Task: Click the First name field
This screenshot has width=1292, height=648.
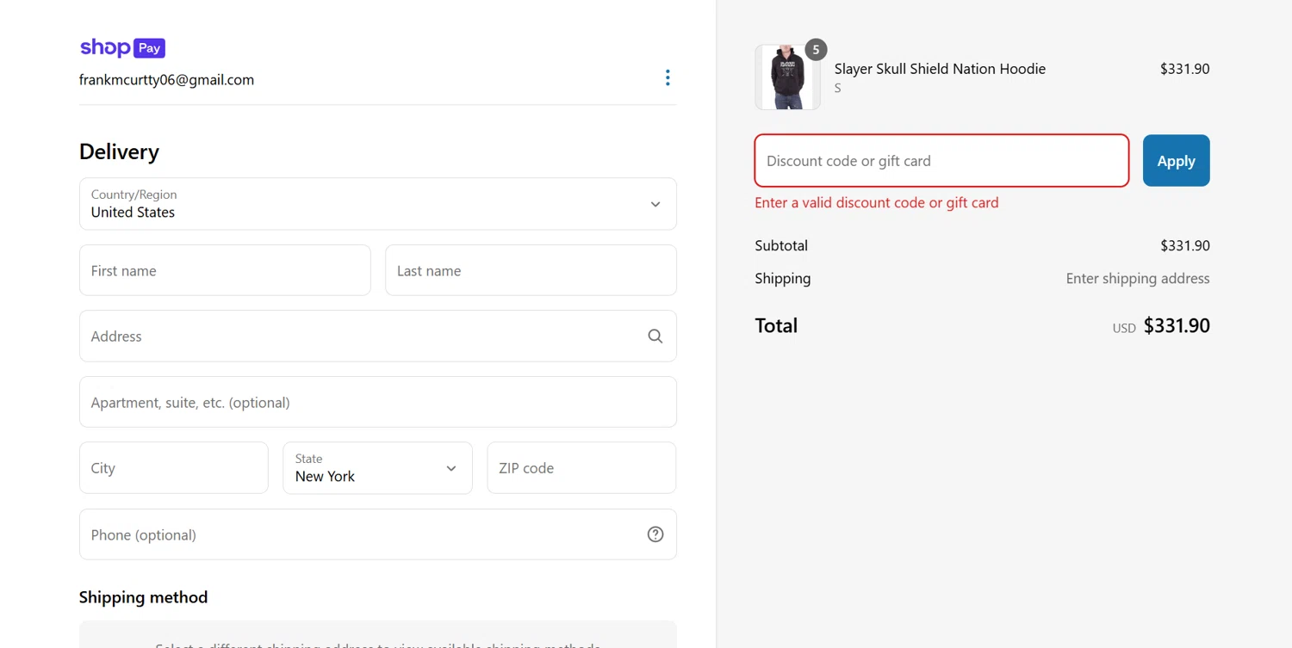Action: 225,270
